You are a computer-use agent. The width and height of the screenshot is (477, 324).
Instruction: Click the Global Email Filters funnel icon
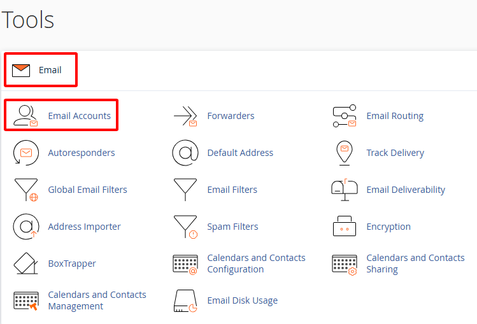[x=26, y=190]
